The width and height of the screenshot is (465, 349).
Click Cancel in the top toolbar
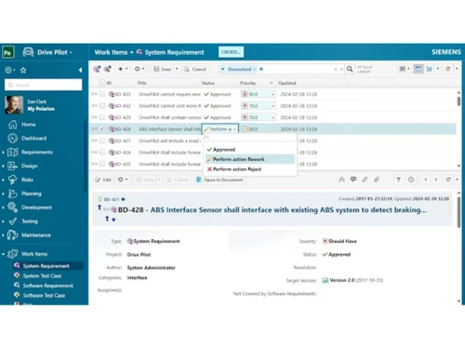click(195, 69)
